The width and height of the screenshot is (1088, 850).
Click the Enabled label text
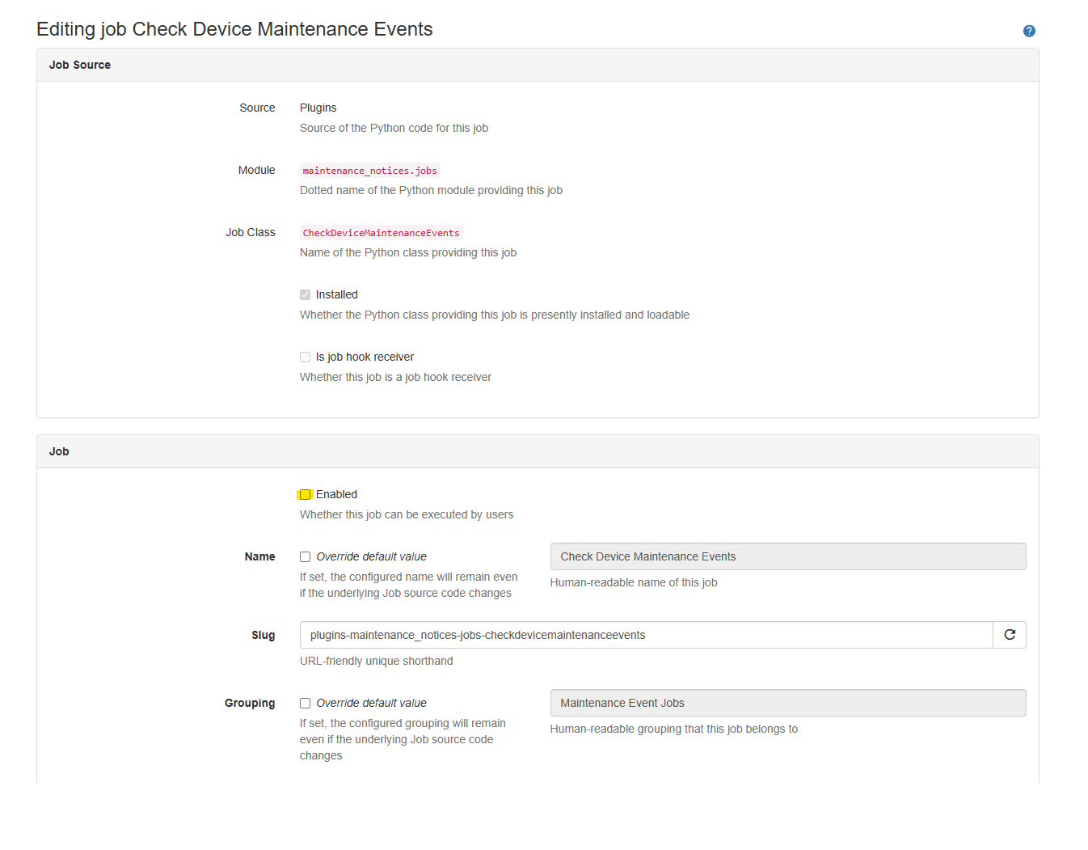click(337, 493)
